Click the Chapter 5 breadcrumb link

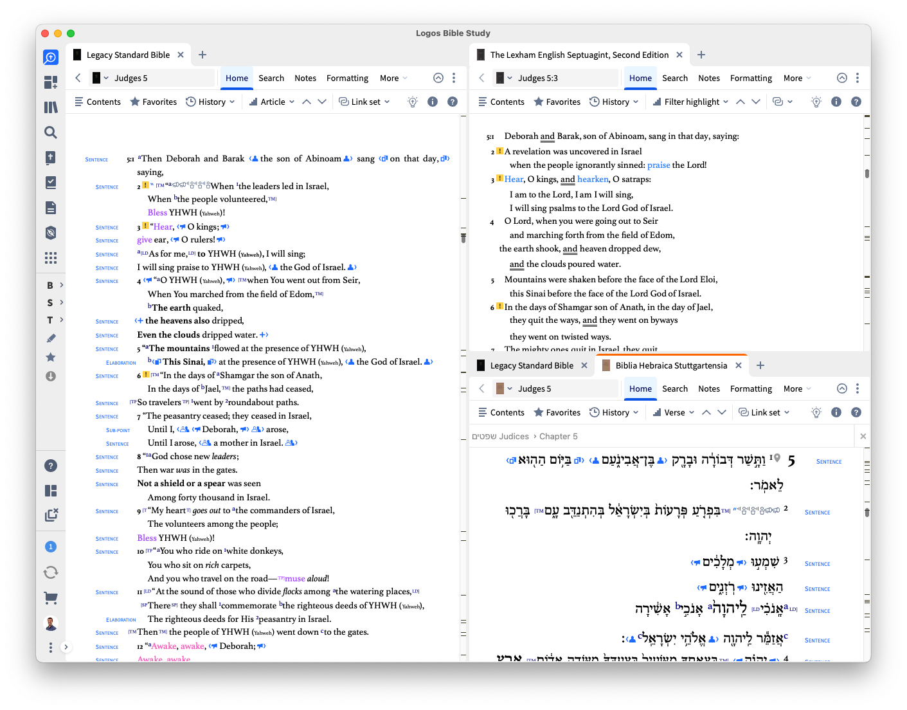559,436
